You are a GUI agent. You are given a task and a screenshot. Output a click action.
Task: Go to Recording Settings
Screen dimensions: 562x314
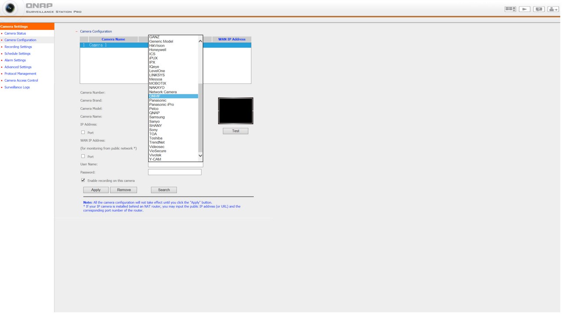click(18, 47)
